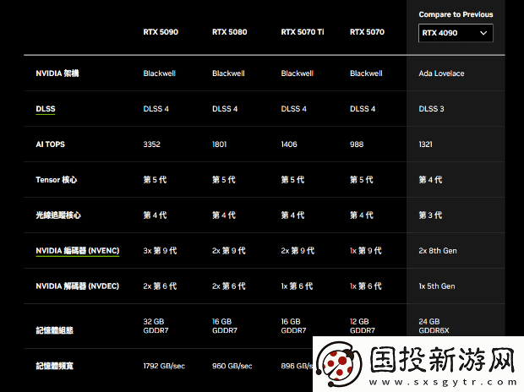The height and width of the screenshot is (392, 524).
Task: Select the RTX 5080 column header
Action: [x=230, y=32]
